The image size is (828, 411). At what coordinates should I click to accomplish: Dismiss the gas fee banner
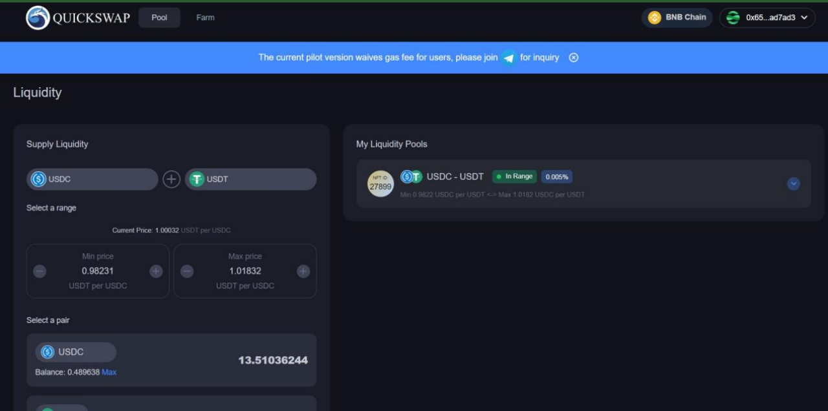tap(573, 58)
